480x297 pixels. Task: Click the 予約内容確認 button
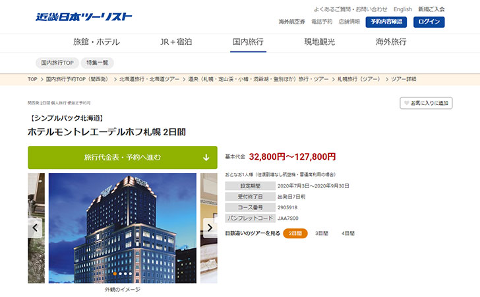[386, 22]
